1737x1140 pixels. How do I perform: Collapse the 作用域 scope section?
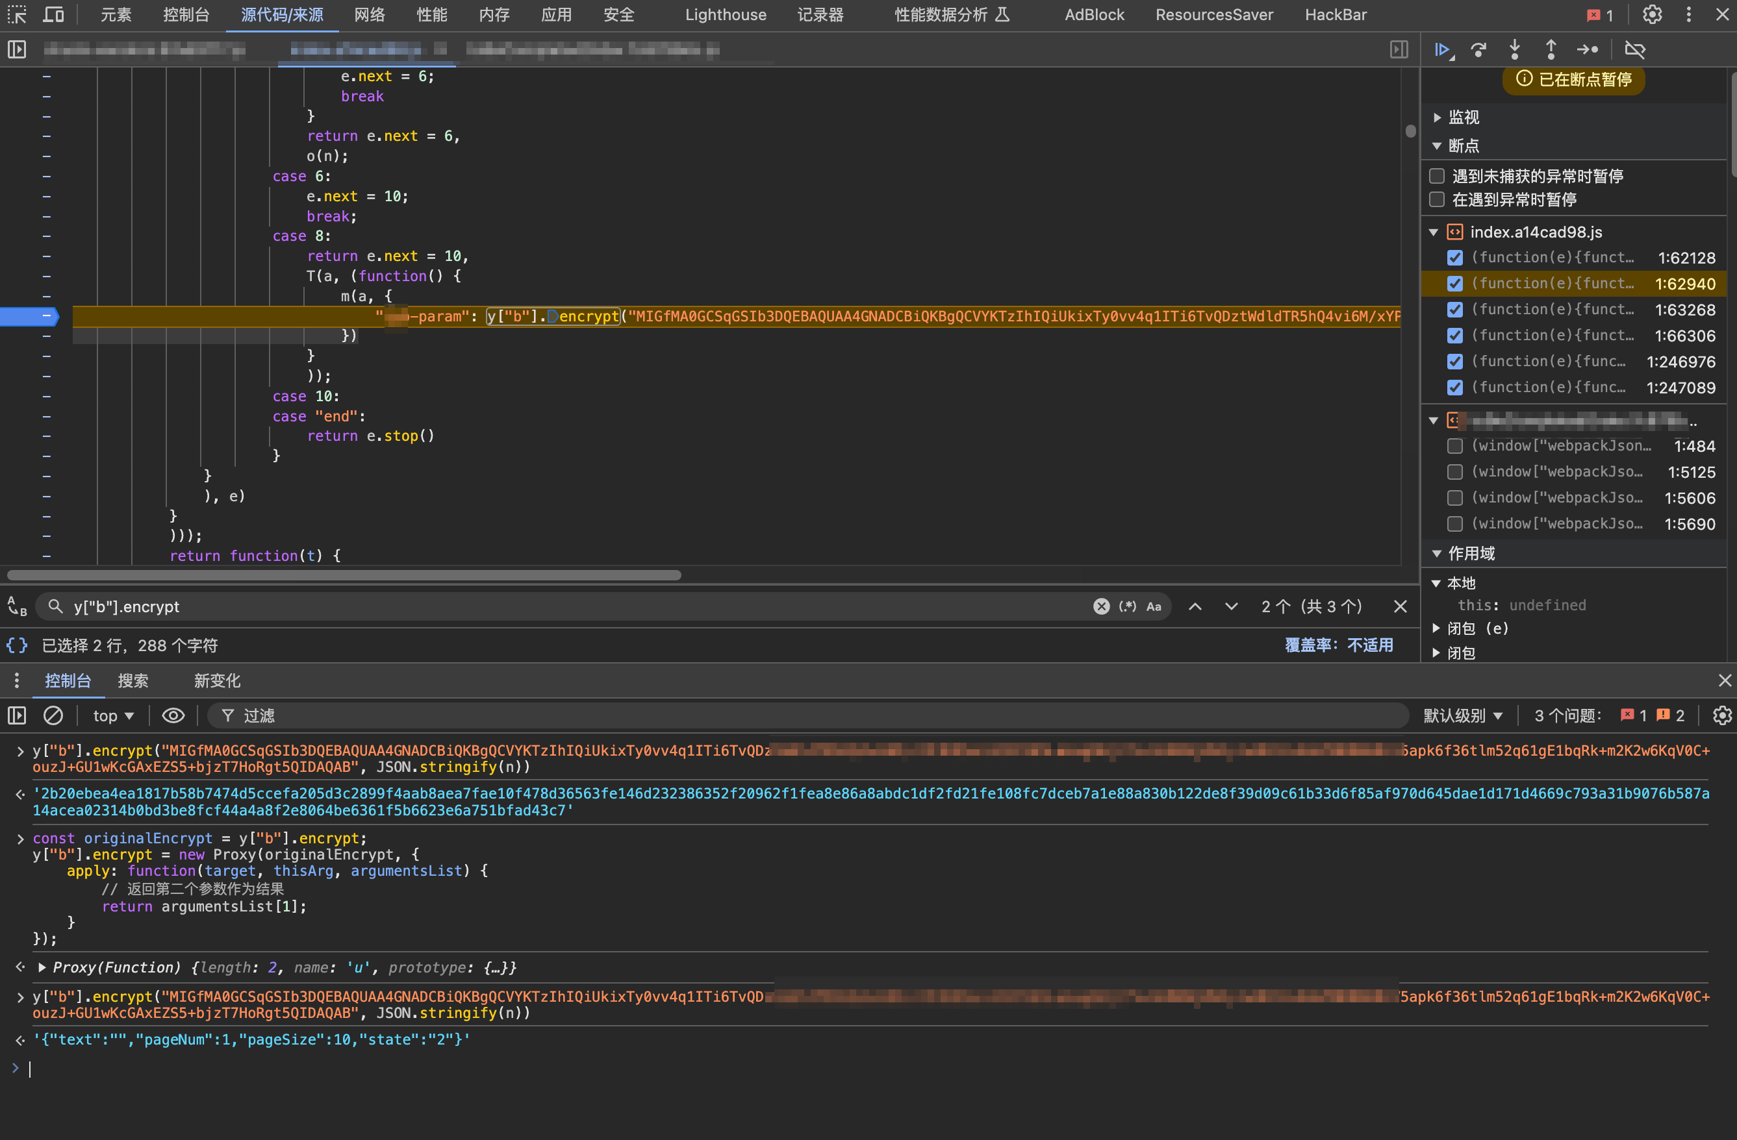[x=1436, y=554]
